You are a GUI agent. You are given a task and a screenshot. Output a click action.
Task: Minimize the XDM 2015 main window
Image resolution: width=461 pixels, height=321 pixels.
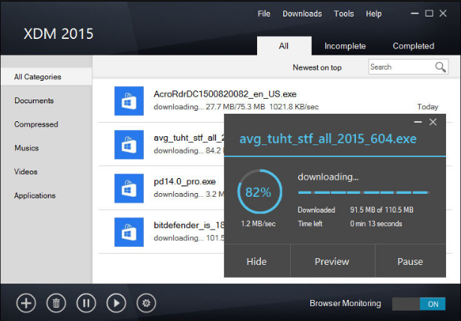pyautogui.click(x=415, y=13)
